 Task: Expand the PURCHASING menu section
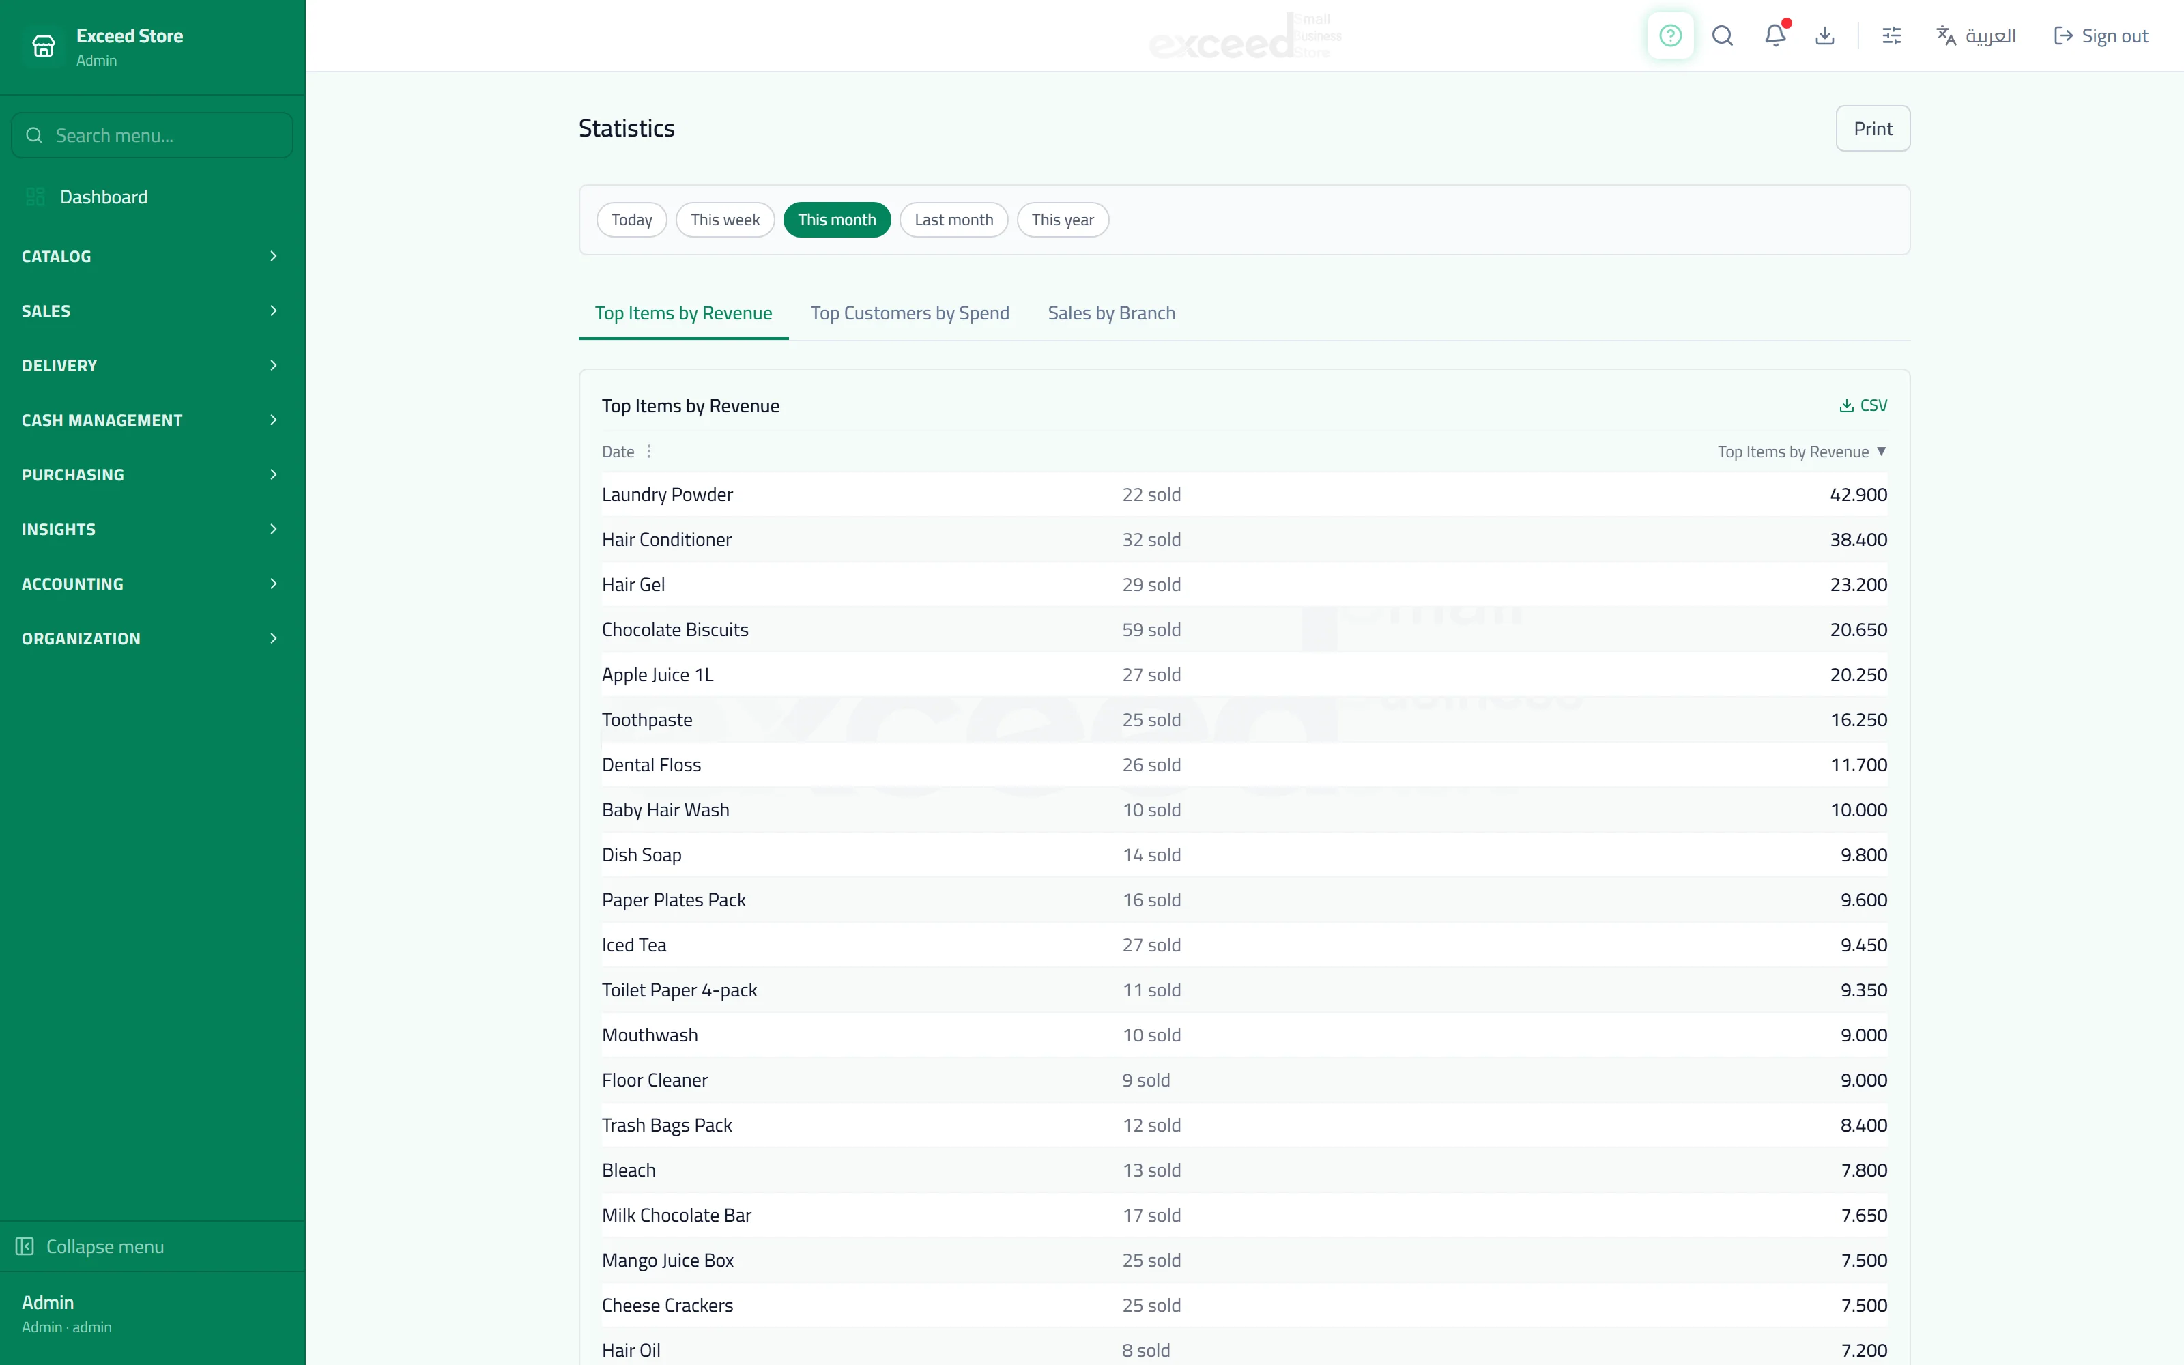point(152,475)
